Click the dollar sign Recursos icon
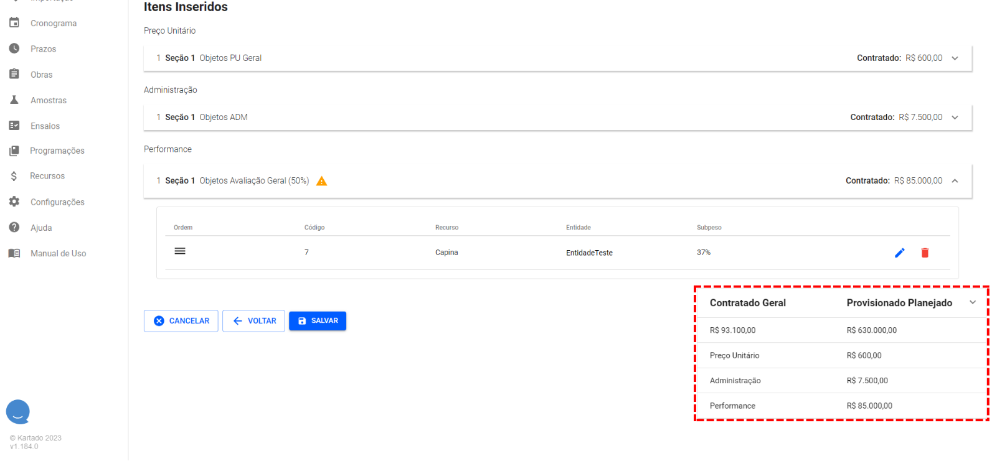Screen dimensions: 997x461 [14, 176]
